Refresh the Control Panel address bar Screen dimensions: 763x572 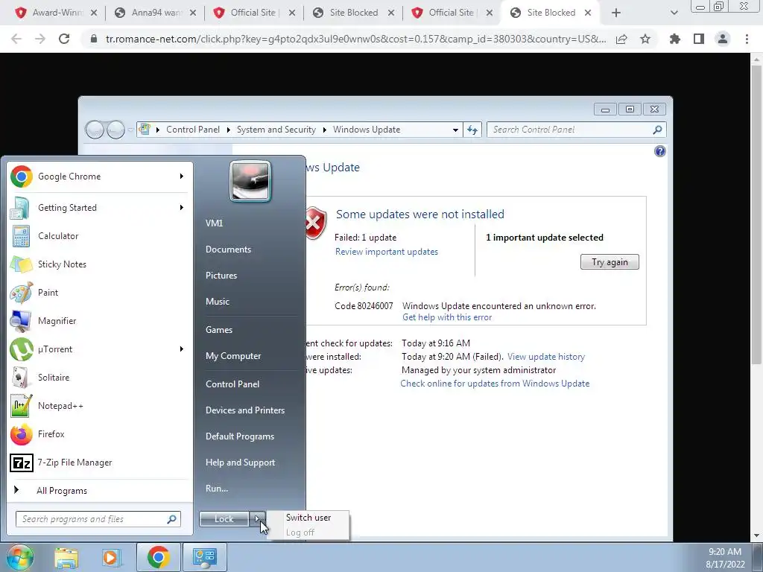point(472,130)
